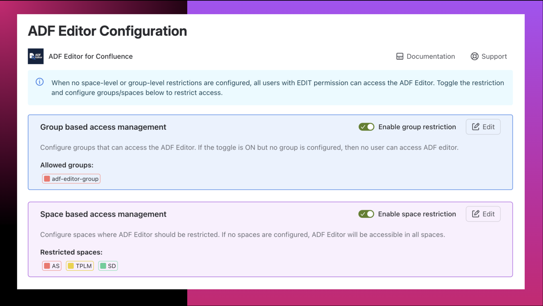This screenshot has width=543, height=306.
Task: Click the Documentation book icon
Action: point(400,56)
